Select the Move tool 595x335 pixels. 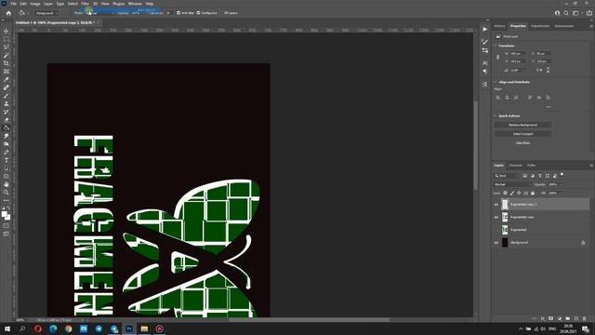7,31
